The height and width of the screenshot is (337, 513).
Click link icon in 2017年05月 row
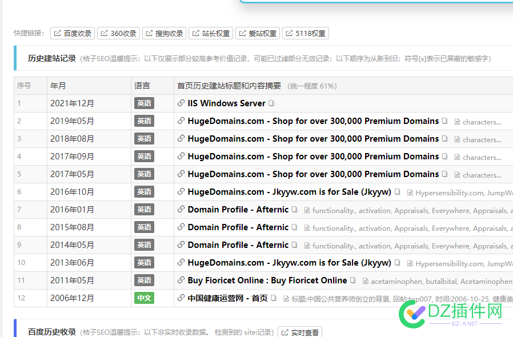[181, 174]
